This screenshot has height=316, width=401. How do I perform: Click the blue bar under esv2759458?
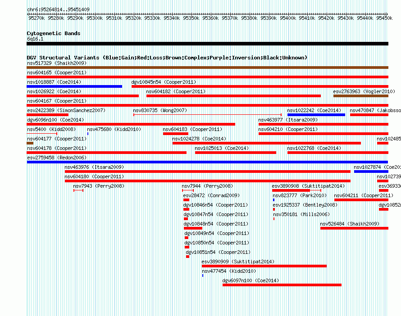[x=207, y=162]
